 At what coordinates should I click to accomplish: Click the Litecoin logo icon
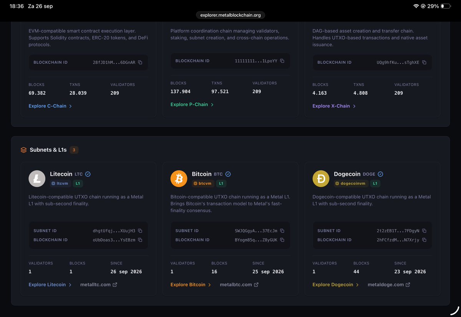tap(37, 179)
